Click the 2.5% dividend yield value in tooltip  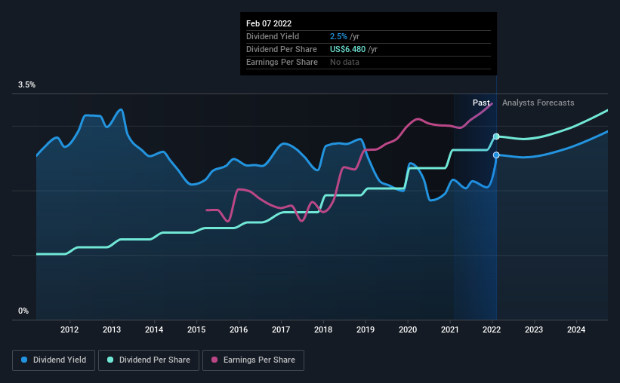tap(338, 36)
